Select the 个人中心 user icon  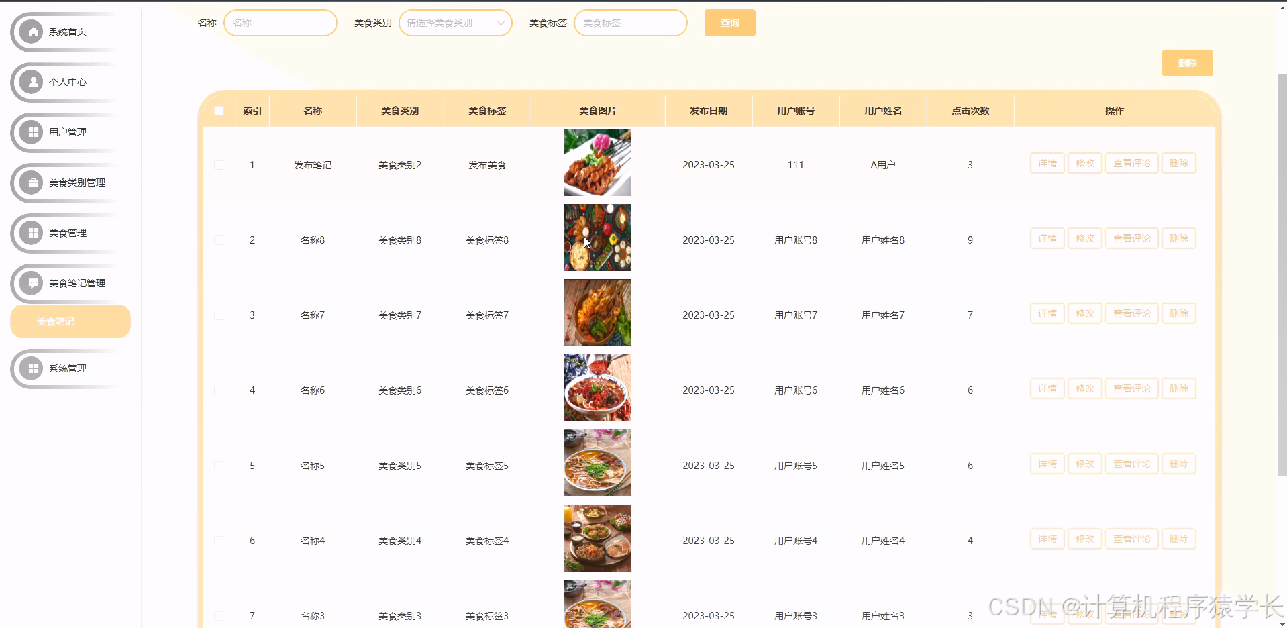pyautogui.click(x=31, y=81)
